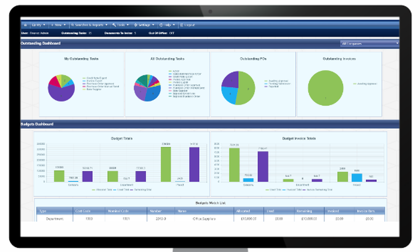Viewport: 420px width, 252px height.
Task: Open the Settings dropdown arrow
Action: pyautogui.click(x=154, y=25)
